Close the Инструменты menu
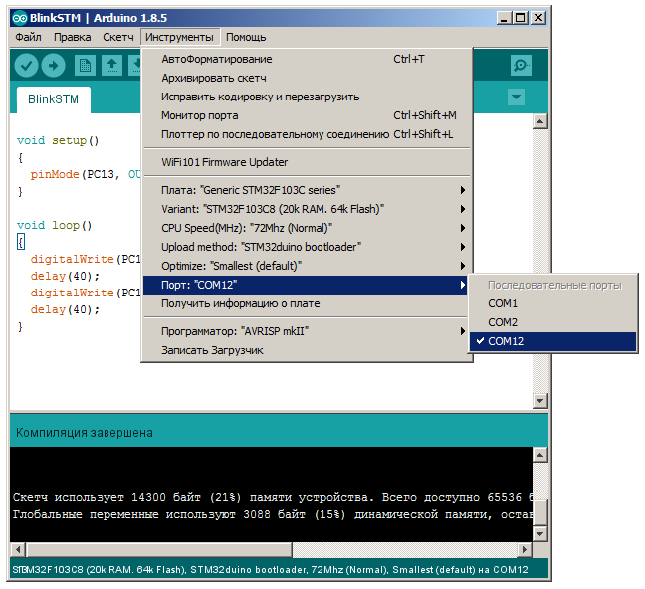Viewport: 645px width, 589px height. [x=180, y=37]
